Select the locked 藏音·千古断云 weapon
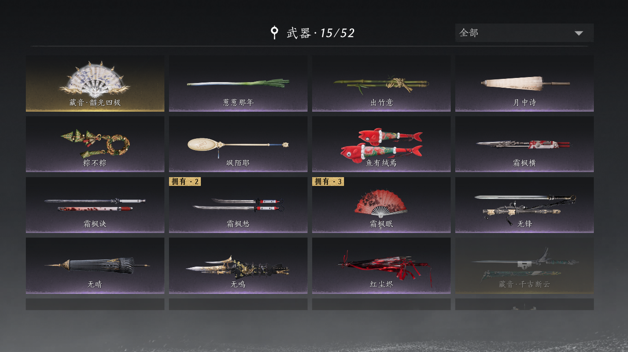628x352 pixels. pos(525,265)
